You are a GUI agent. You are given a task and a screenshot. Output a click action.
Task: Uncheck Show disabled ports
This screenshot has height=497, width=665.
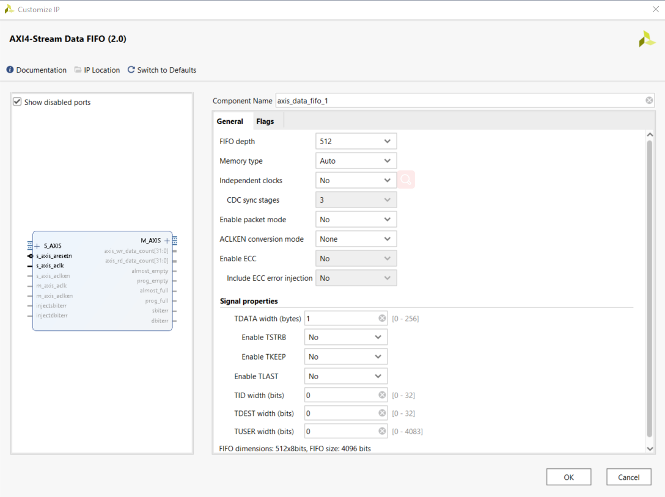(17, 102)
